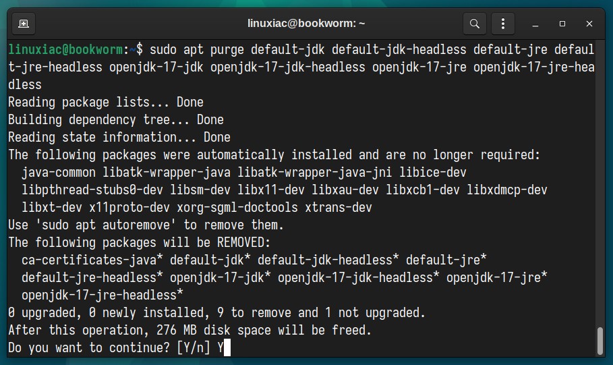Viewport: 613px width, 365px height.
Task: Minimize the terminal window
Action: coord(535,24)
